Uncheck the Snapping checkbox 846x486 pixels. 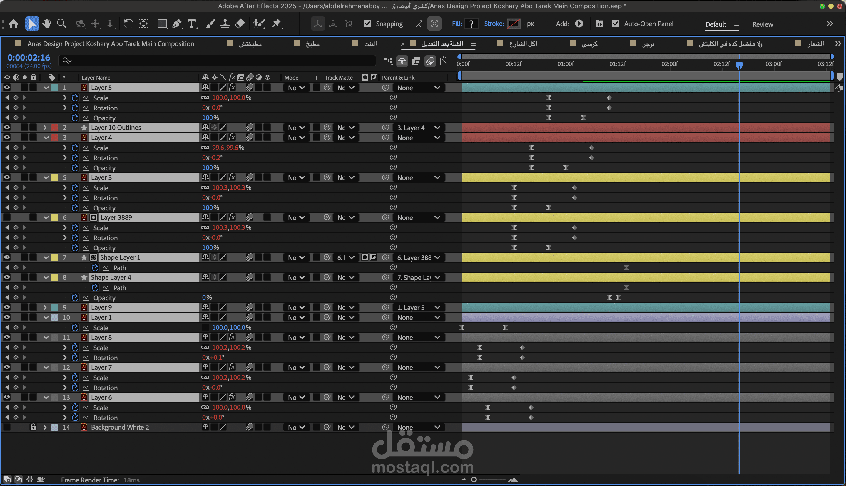pyautogui.click(x=367, y=24)
